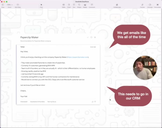Click 'Let me know if you'd like an intro!'

click(33, 85)
